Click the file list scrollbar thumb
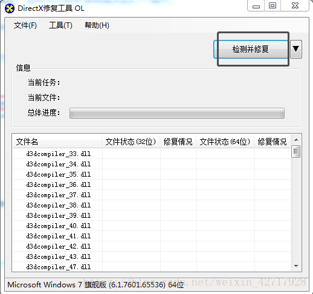Image resolution: width=313 pixels, height=294 pixels. click(x=296, y=151)
